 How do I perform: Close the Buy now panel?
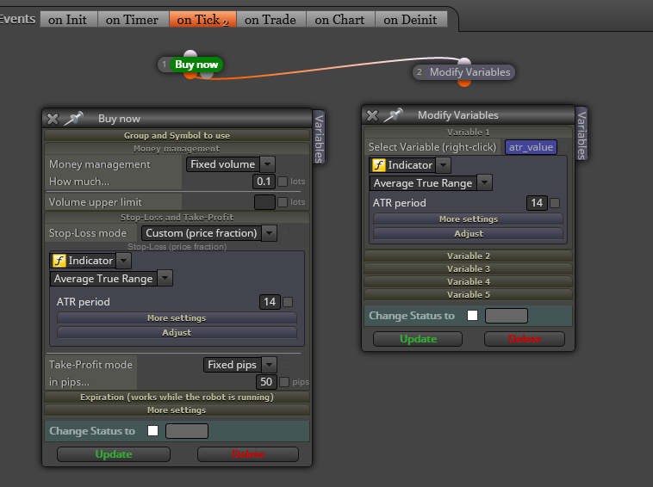click(53, 119)
